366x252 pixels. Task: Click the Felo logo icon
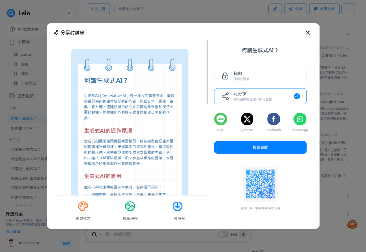click(11, 13)
